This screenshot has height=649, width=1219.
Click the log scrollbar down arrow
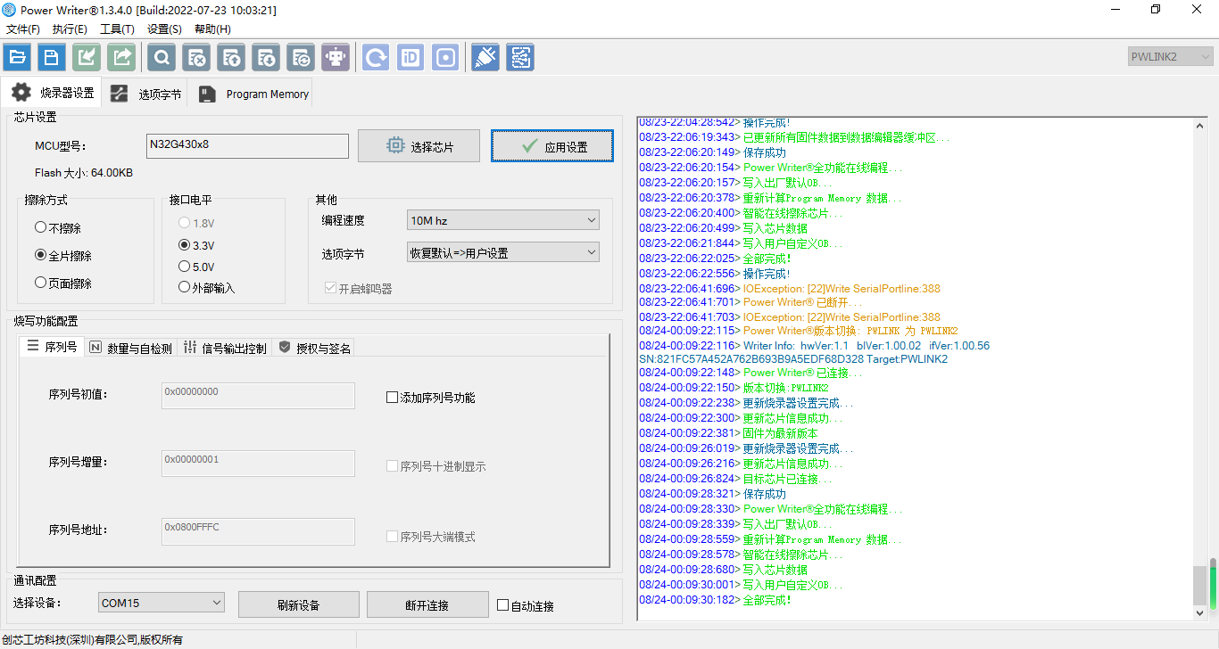point(1200,612)
